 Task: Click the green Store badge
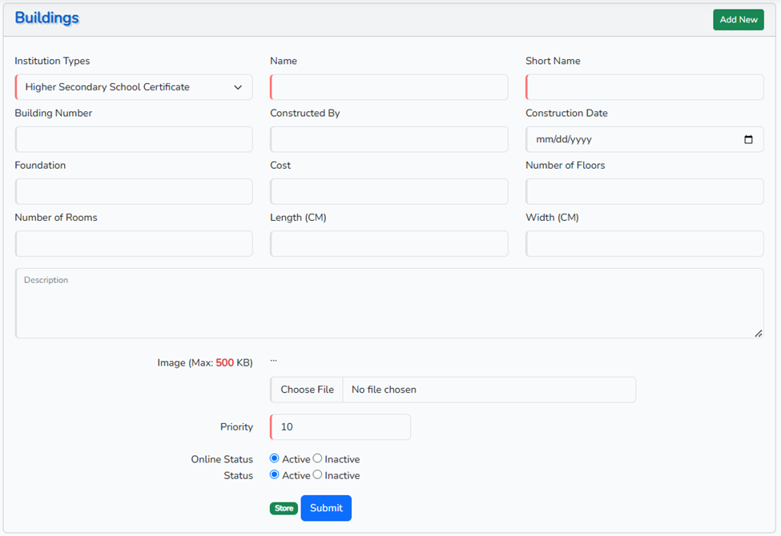tap(284, 508)
